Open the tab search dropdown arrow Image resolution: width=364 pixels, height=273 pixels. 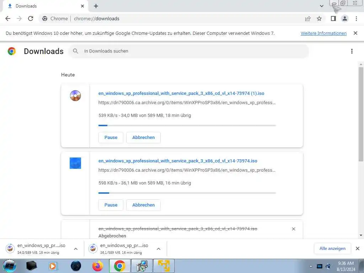(x=321, y=6)
